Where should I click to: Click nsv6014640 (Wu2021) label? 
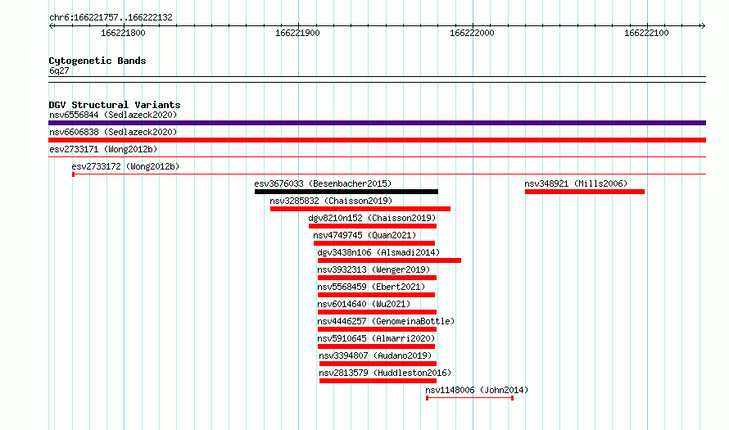(364, 304)
